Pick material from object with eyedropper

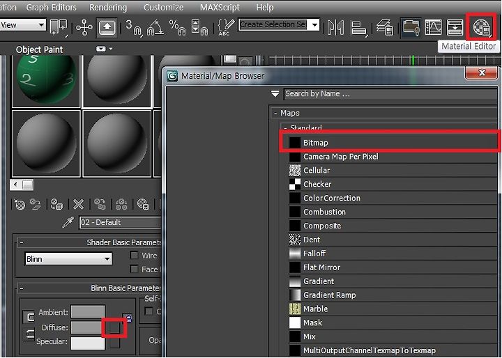tap(68, 222)
